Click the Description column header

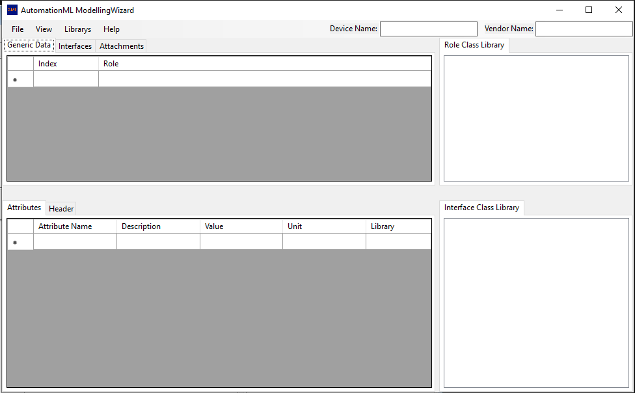(x=158, y=226)
